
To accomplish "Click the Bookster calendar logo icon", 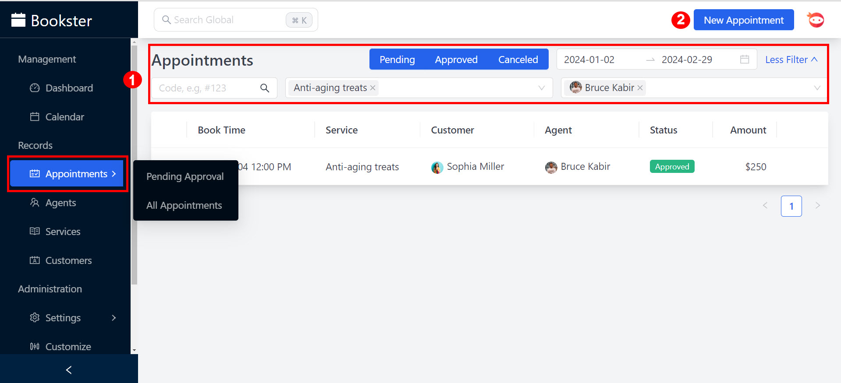I will (18, 20).
